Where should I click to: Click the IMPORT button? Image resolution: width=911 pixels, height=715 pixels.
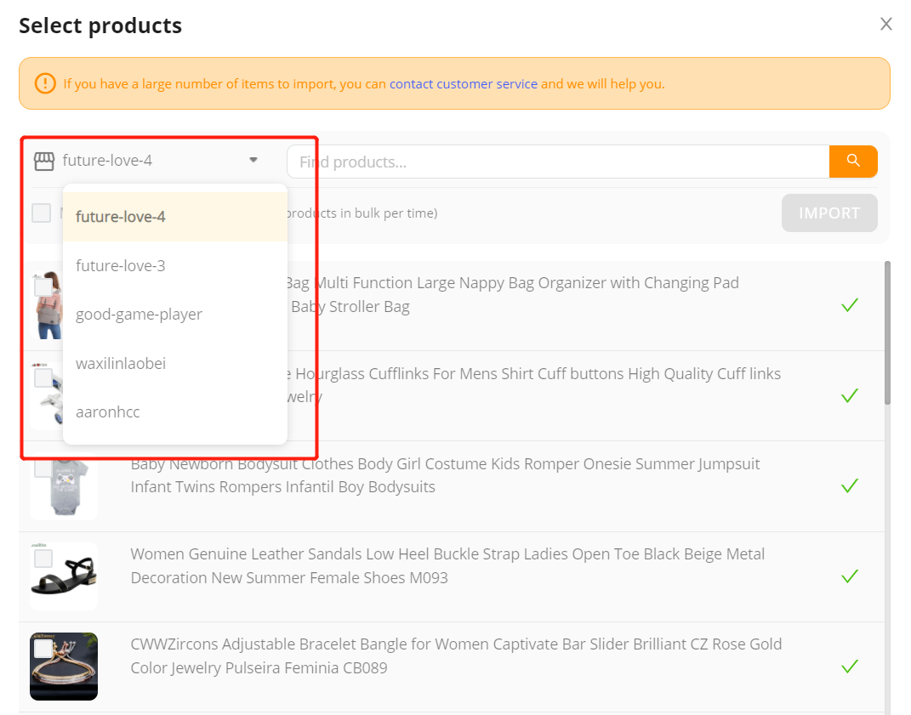click(829, 213)
